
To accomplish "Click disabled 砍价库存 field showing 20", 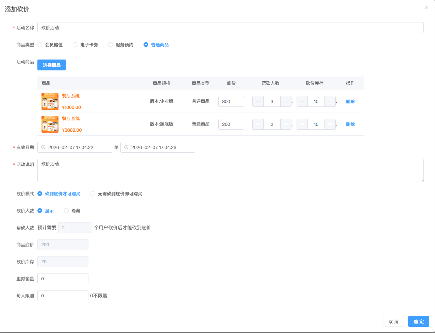I will 63,262.
